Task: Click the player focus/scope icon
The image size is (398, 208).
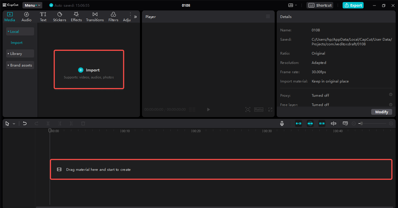Action: click(x=248, y=109)
